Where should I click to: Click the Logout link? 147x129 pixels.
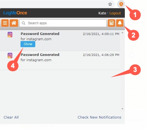coord(115,13)
